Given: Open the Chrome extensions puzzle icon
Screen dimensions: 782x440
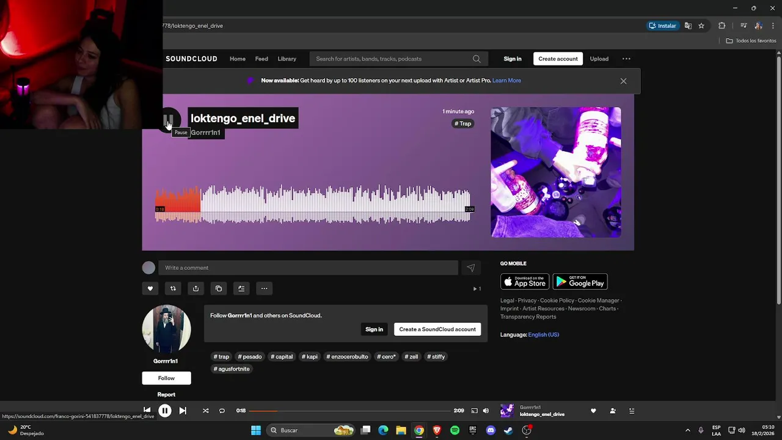Looking at the screenshot, I should coord(722,26).
